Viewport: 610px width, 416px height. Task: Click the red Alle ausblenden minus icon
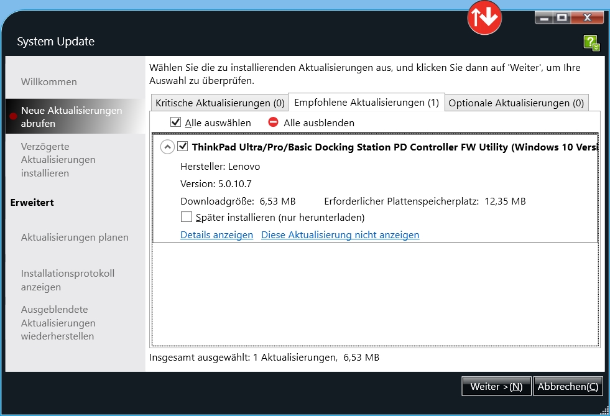273,122
